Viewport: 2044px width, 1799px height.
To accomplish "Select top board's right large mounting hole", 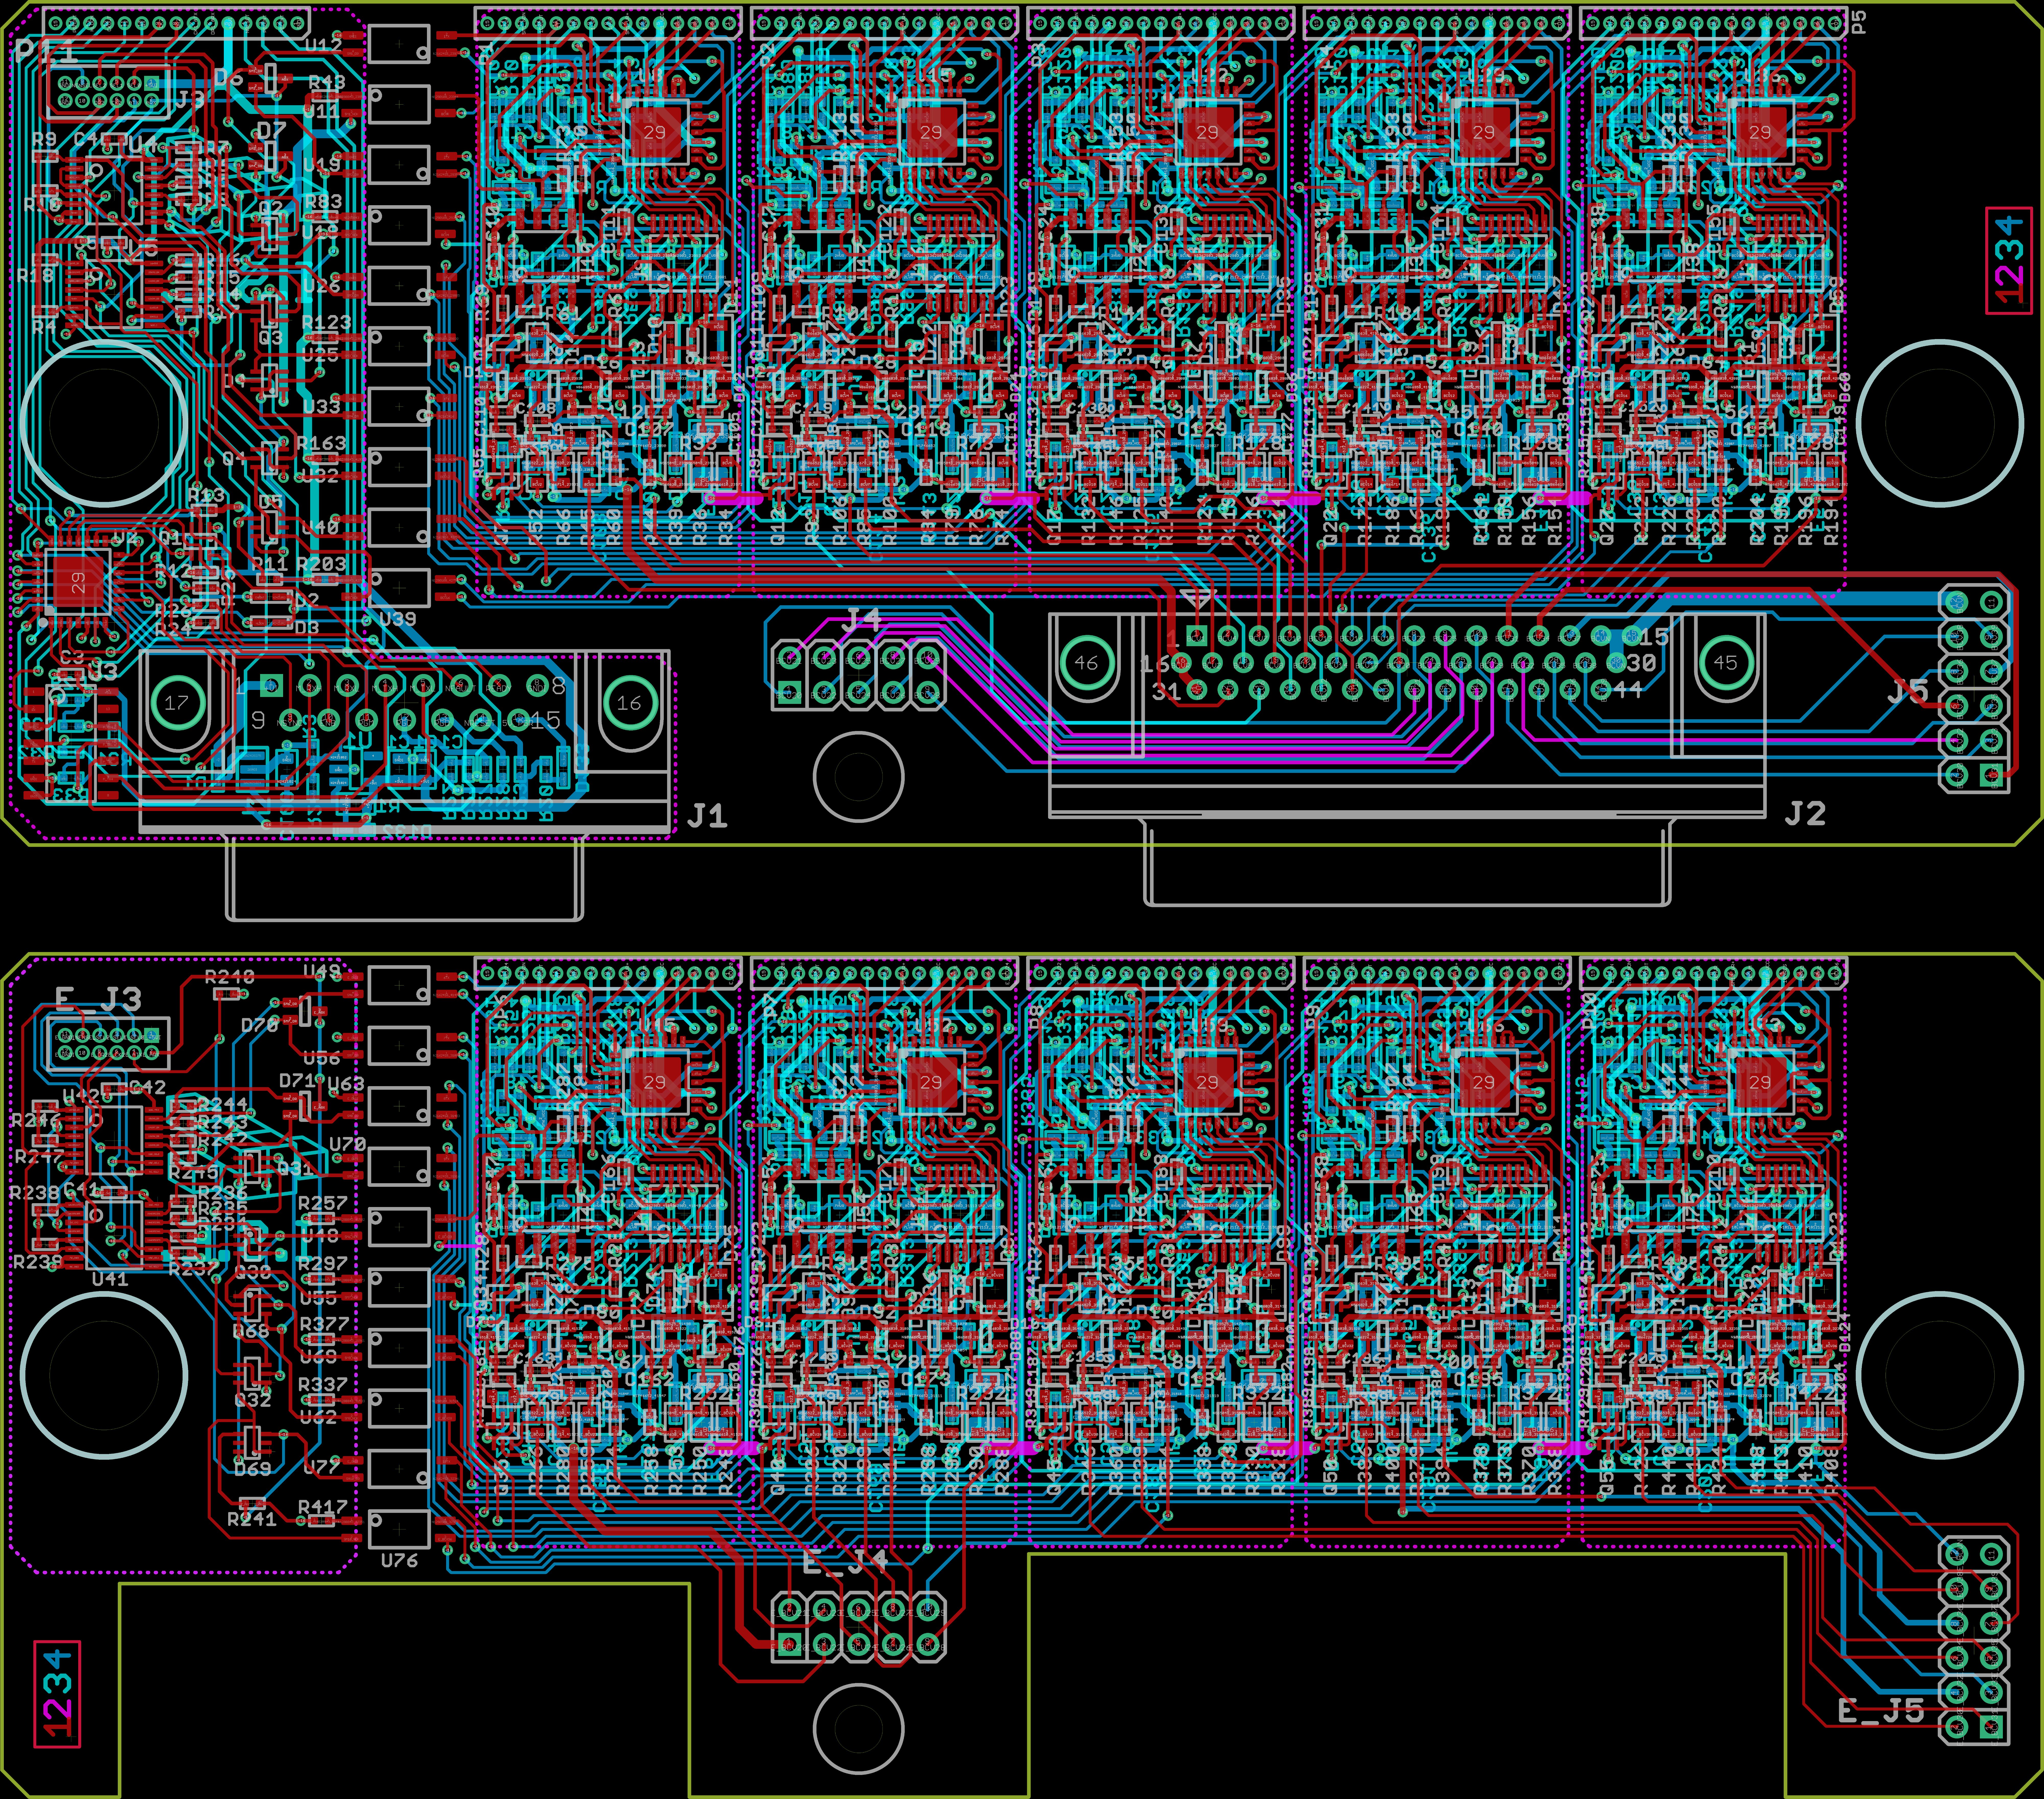I will (1940, 423).
